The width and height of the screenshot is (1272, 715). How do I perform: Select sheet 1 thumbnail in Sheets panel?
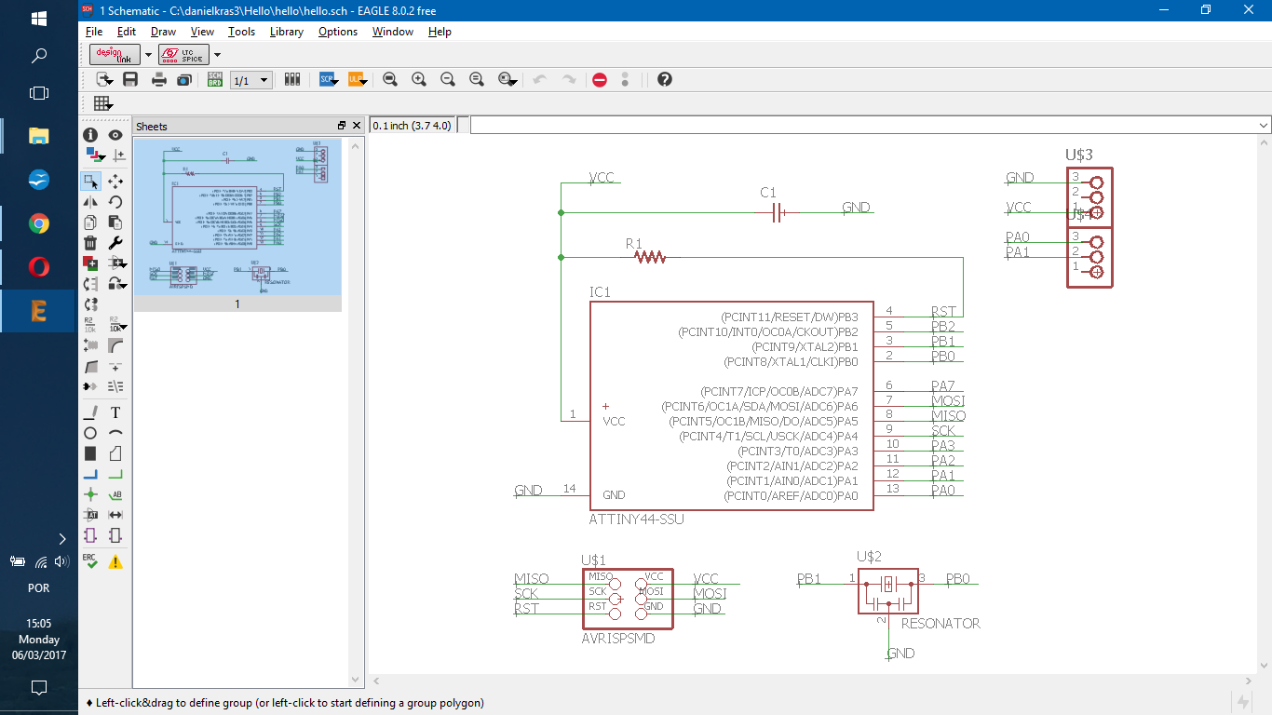[237, 217]
